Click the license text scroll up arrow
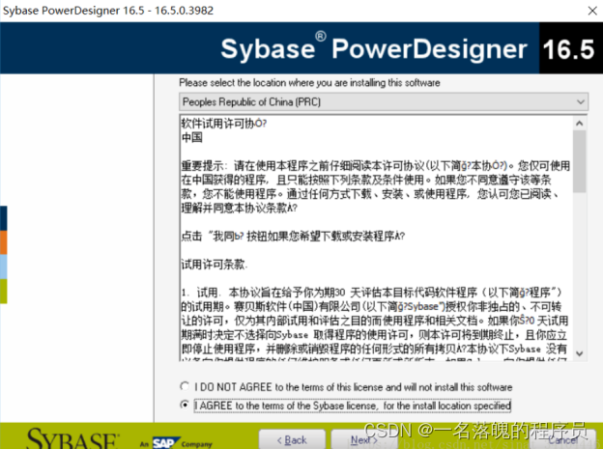603x449 pixels. point(580,124)
